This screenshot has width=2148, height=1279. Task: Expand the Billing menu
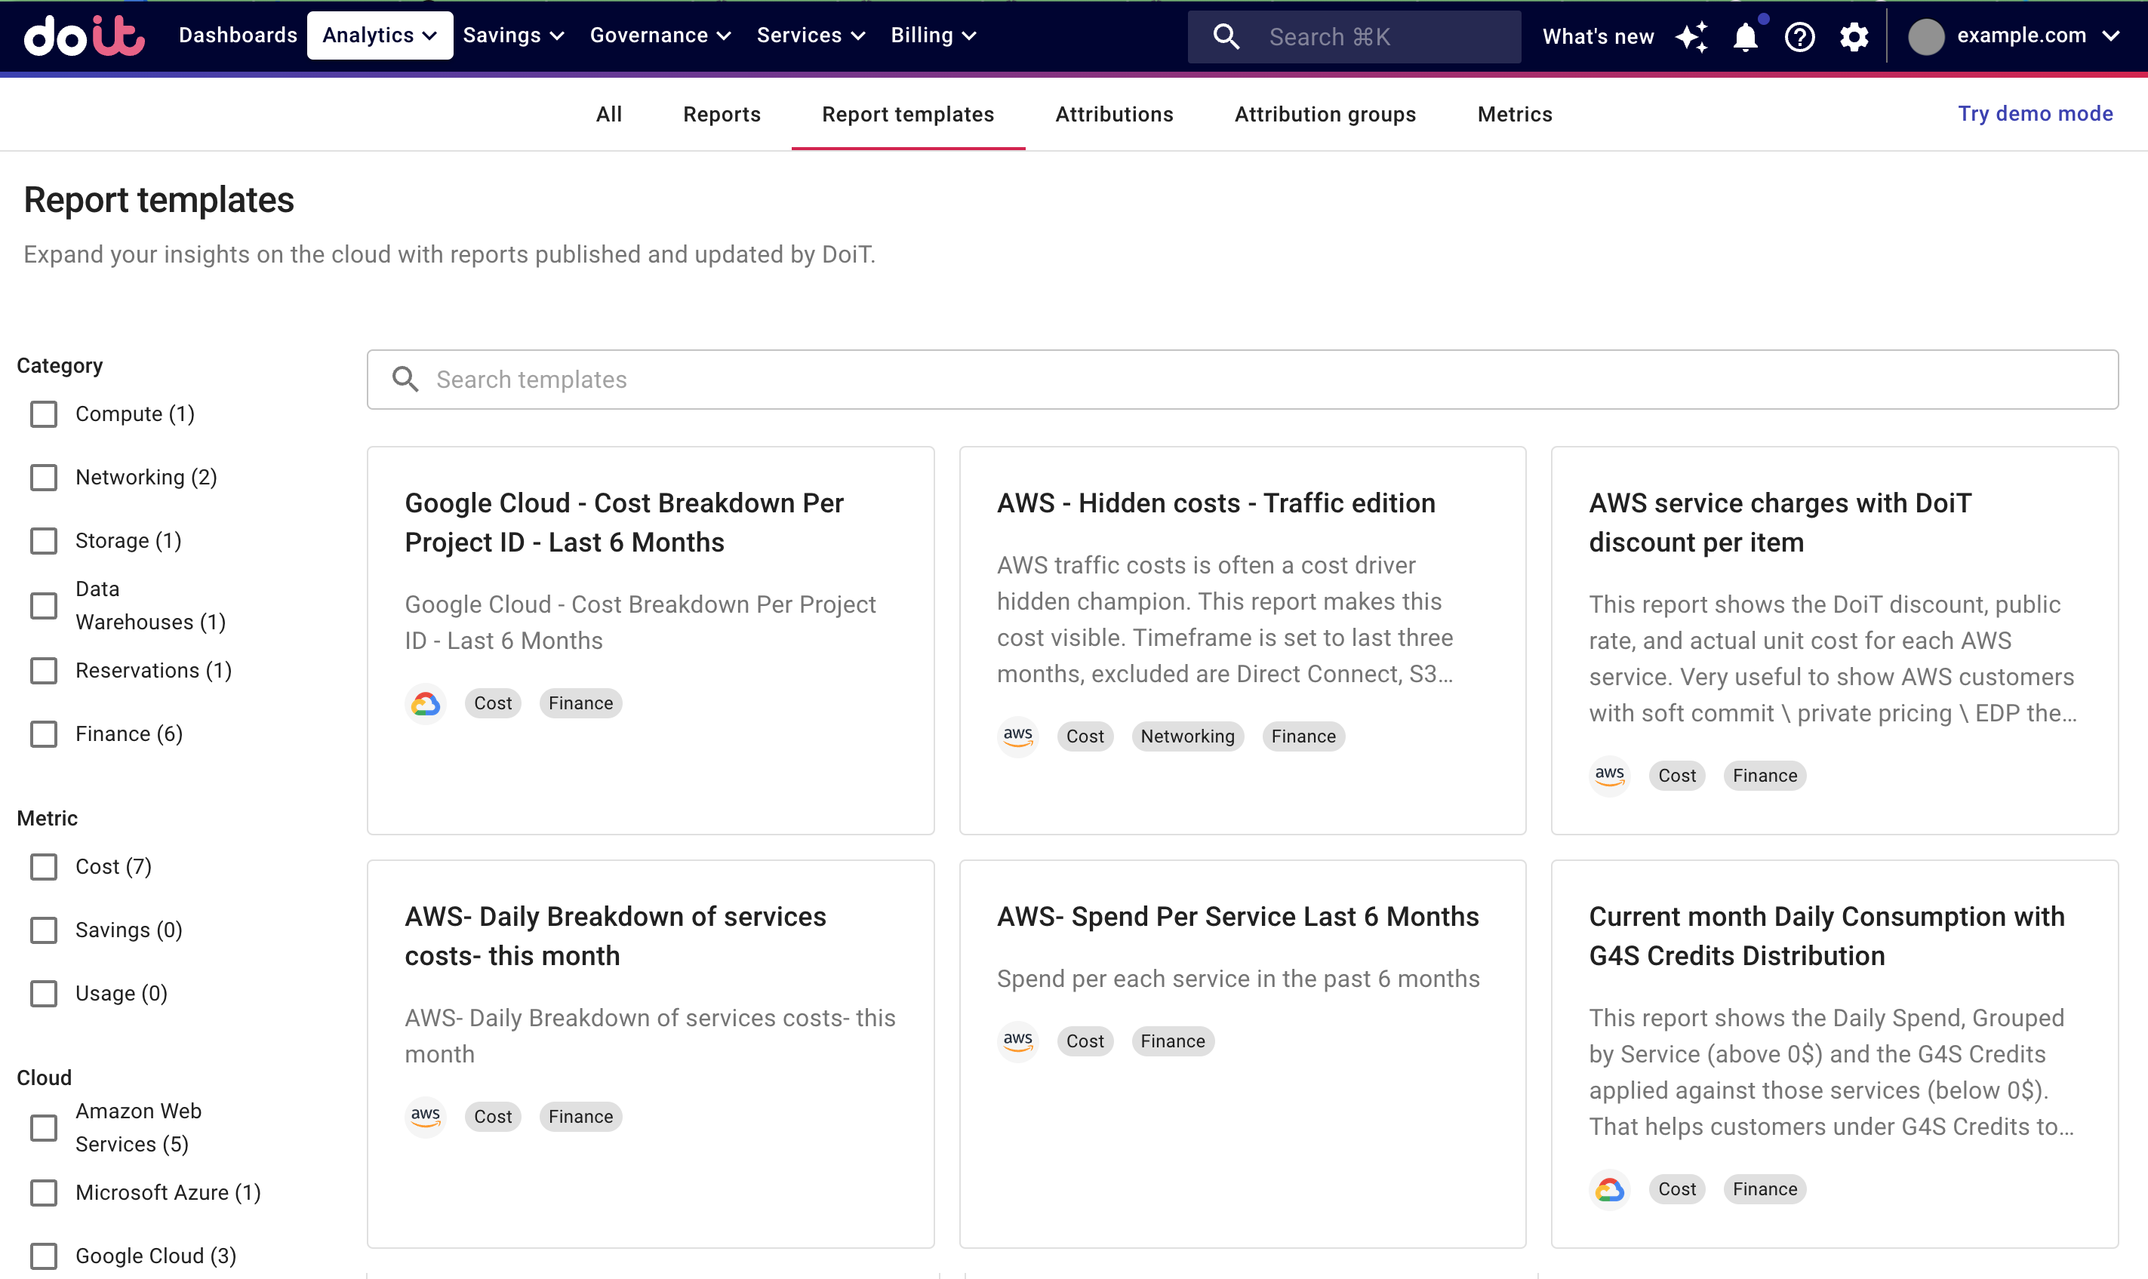[934, 35]
